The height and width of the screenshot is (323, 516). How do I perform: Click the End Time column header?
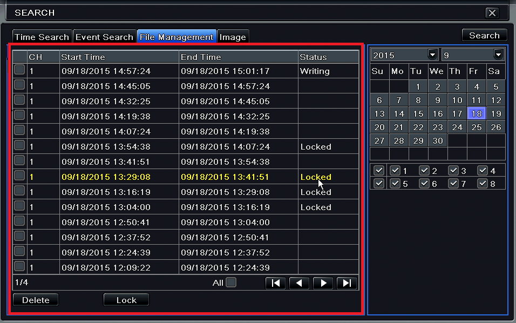click(x=239, y=57)
